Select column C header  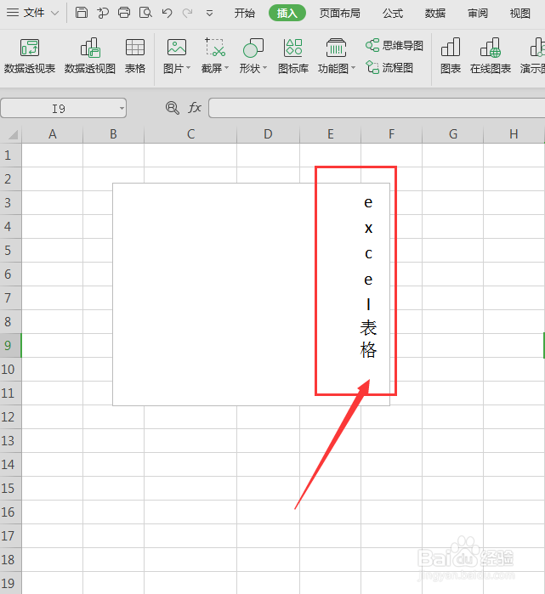[x=190, y=134]
